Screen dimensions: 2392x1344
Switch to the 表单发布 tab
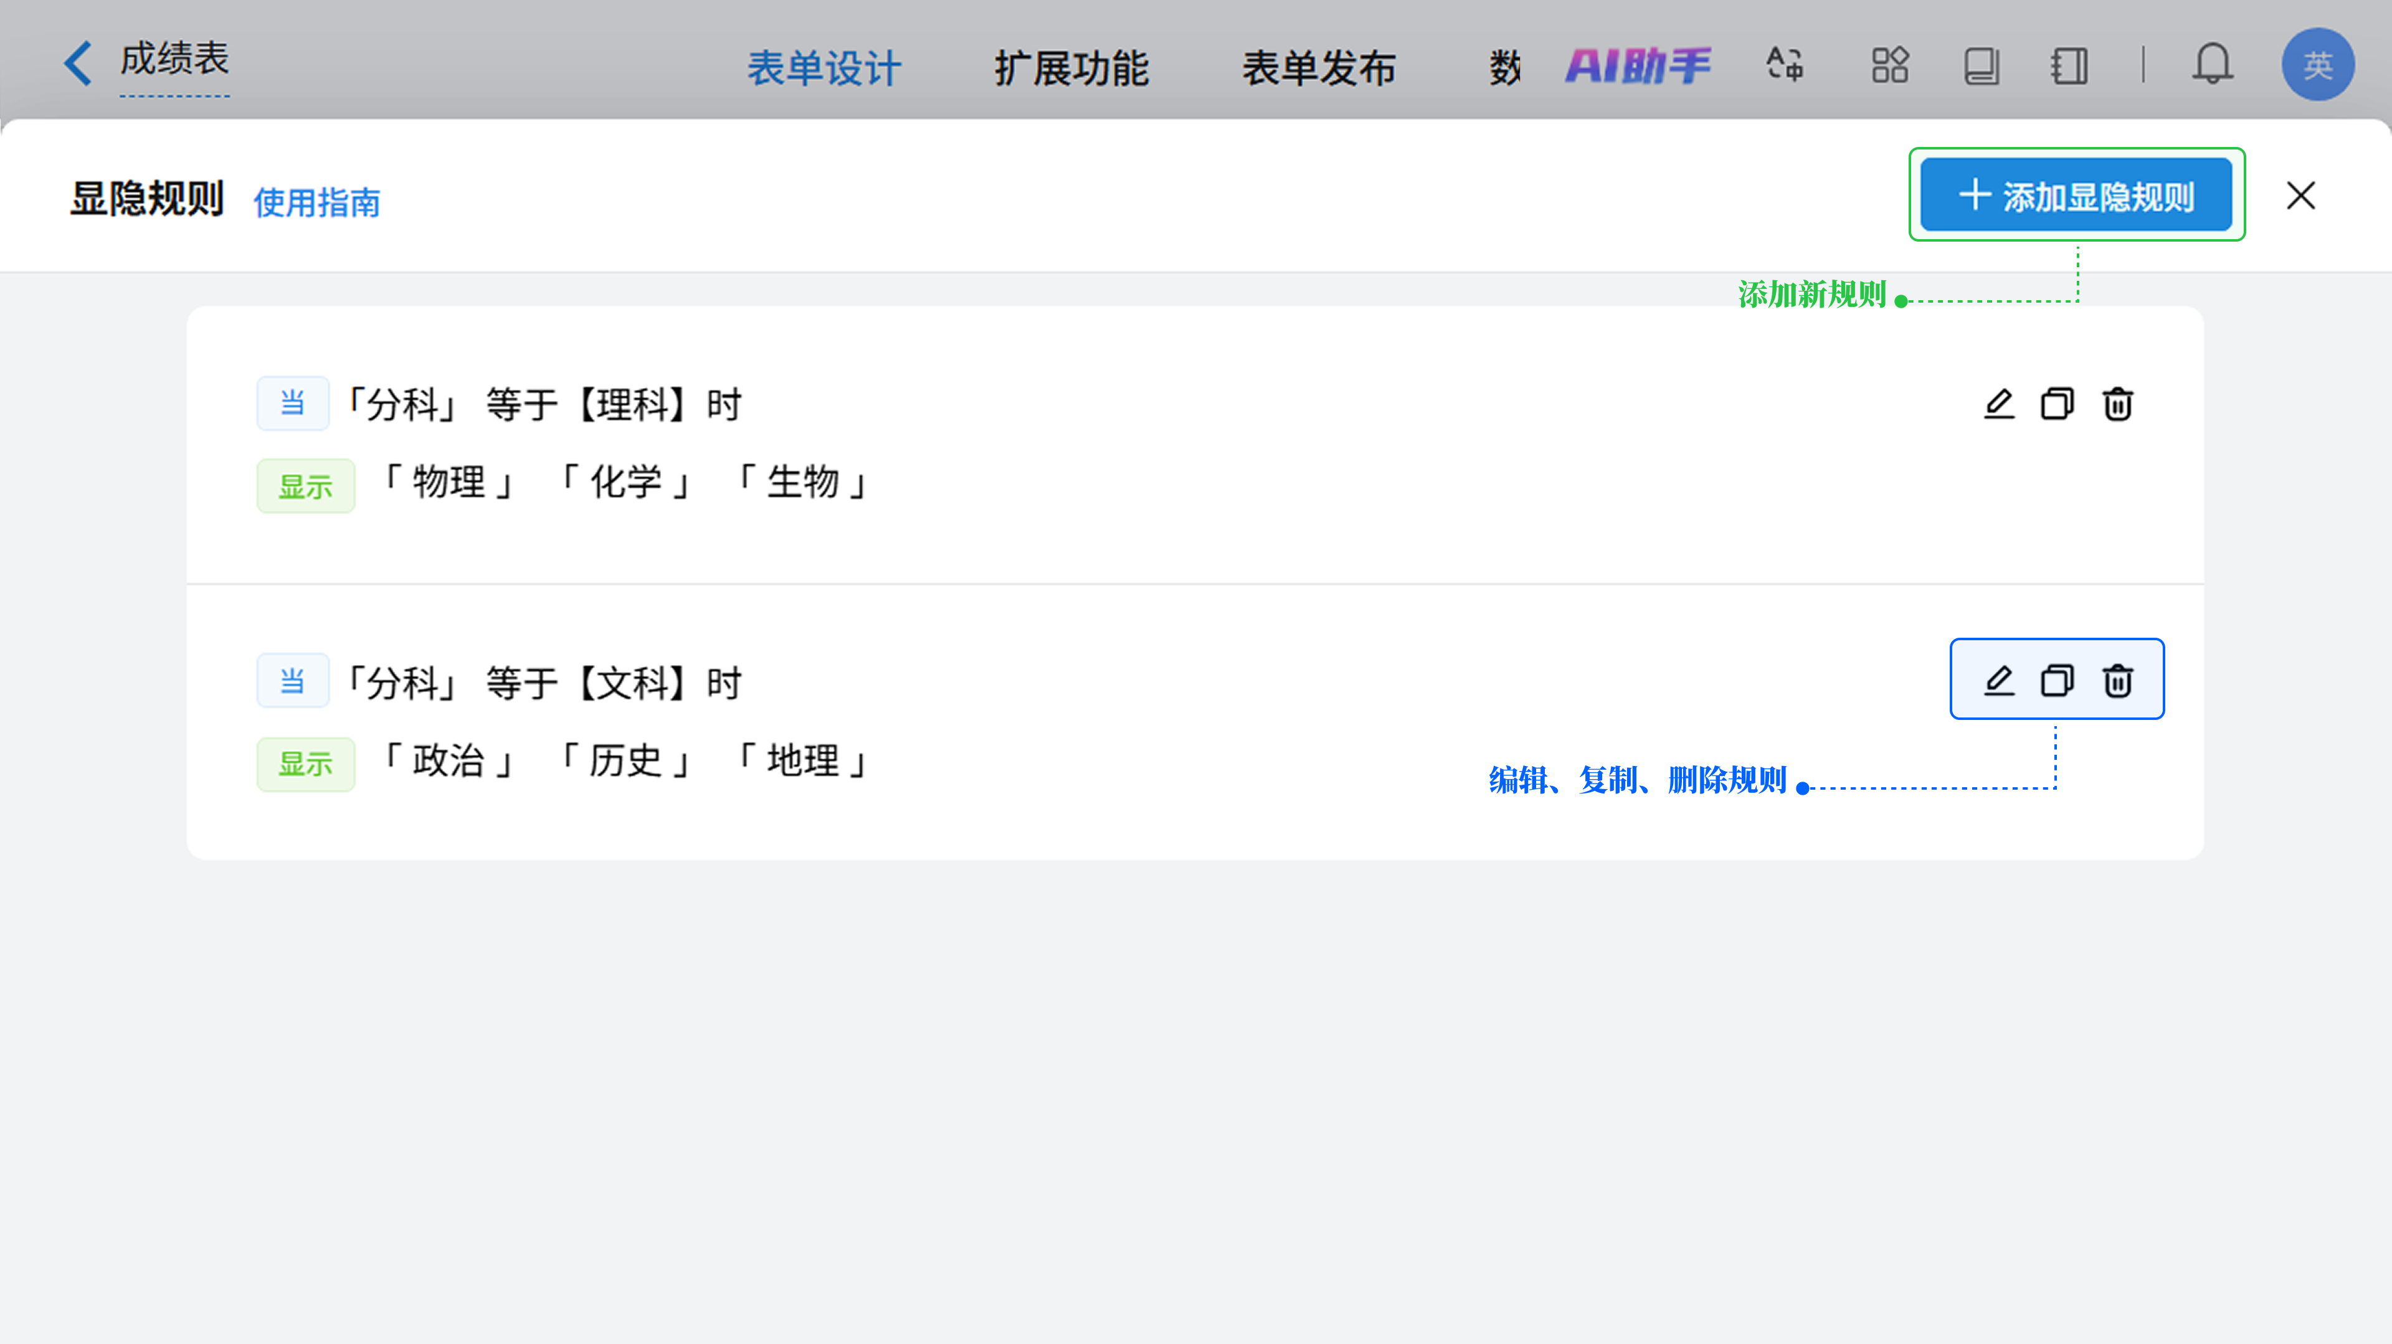point(1319,68)
